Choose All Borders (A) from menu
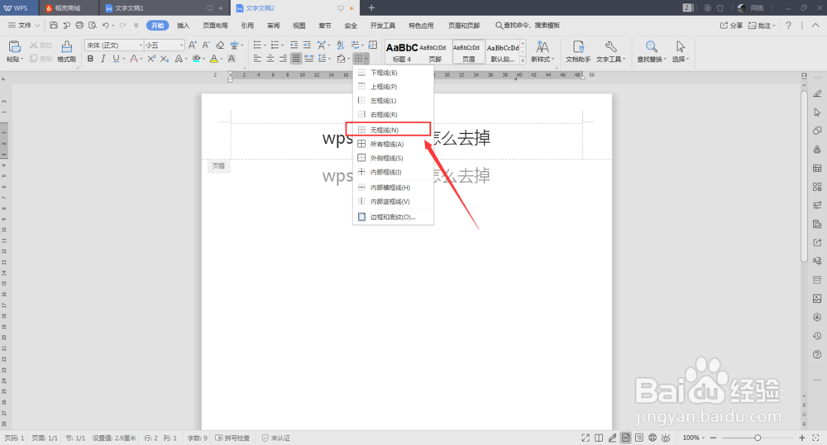 click(x=393, y=144)
